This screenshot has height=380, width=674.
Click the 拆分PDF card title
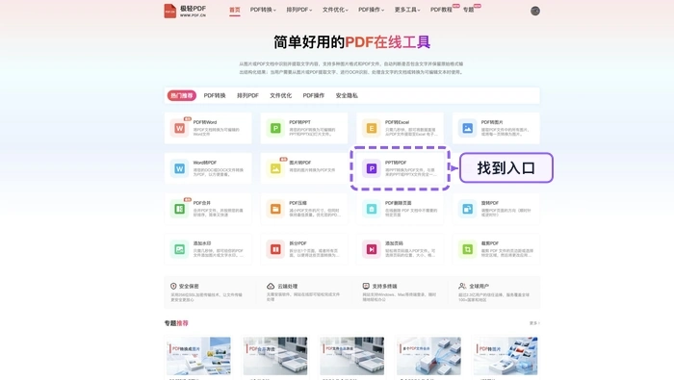coord(298,243)
